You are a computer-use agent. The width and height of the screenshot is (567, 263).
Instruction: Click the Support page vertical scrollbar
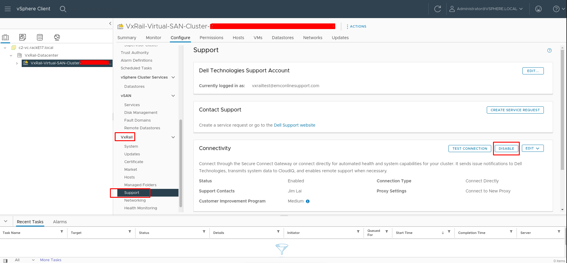point(562,110)
